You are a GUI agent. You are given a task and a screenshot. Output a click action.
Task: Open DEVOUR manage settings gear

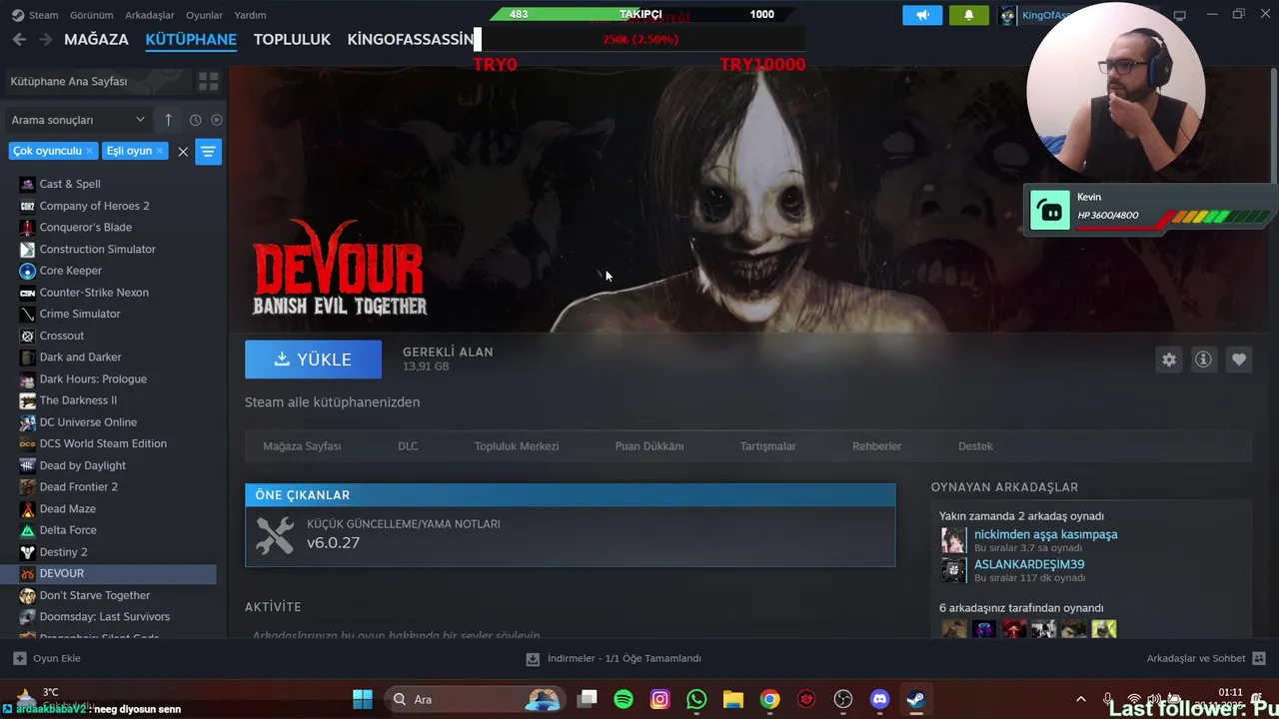pos(1169,359)
